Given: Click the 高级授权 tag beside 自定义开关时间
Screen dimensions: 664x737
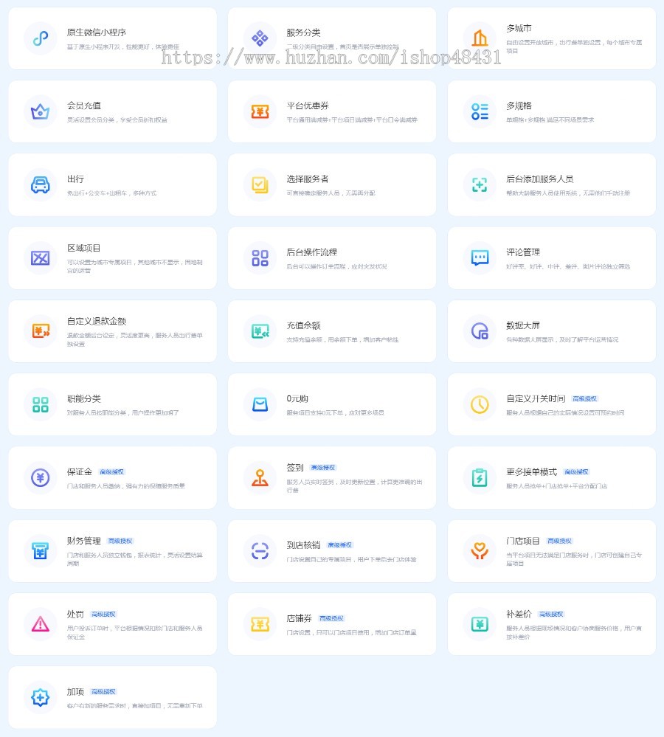Looking at the screenshot, I should [x=584, y=398].
